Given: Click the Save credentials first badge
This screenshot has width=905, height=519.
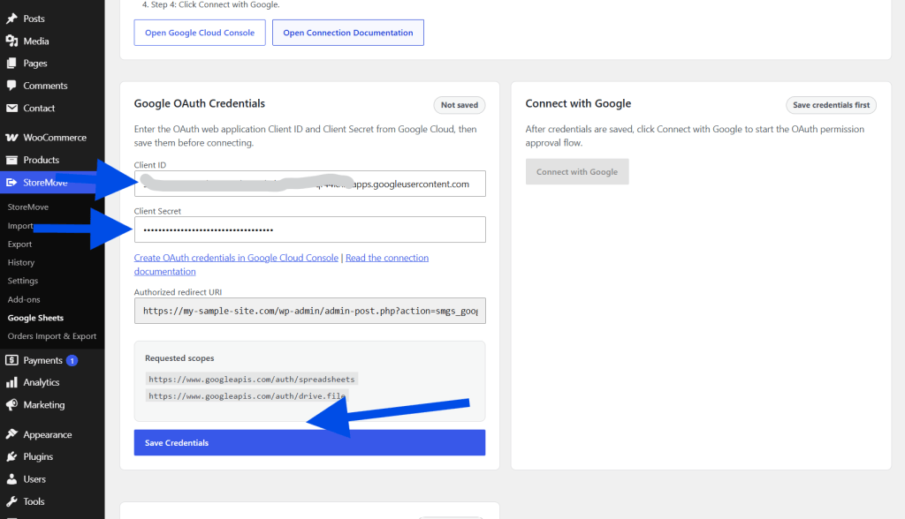Looking at the screenshot, I should [x=831, y=105].
